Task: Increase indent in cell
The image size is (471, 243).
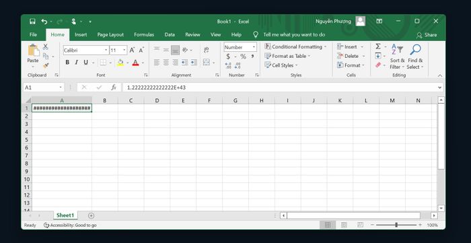Action: click(x=194, y=63)
